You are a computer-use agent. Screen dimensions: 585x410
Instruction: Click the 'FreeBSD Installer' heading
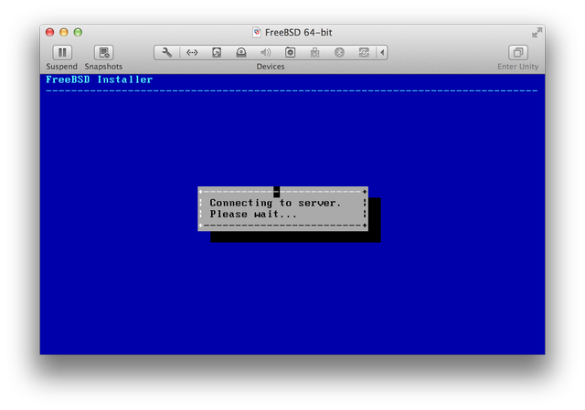[x=99, y=79]
